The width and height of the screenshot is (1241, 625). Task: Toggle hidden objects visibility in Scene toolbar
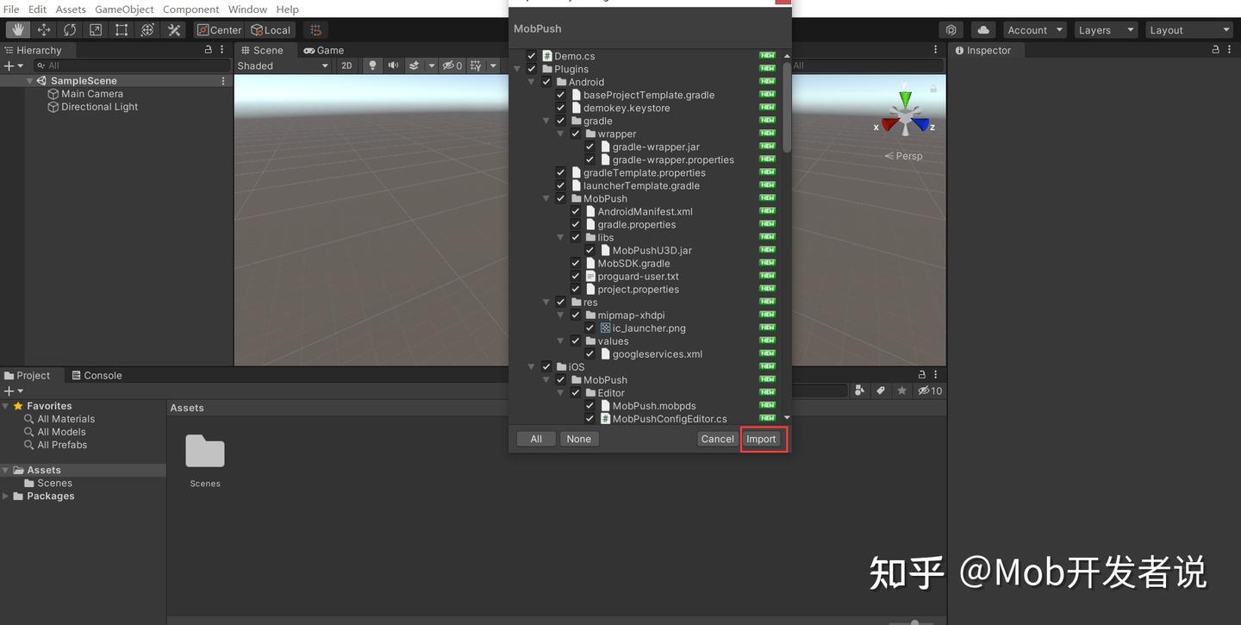(452, 66)
